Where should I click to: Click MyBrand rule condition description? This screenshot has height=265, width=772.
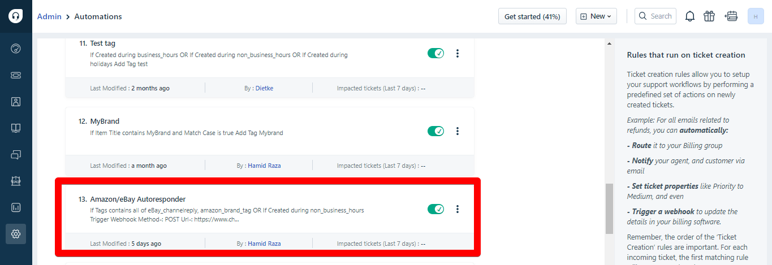[187, 133]
